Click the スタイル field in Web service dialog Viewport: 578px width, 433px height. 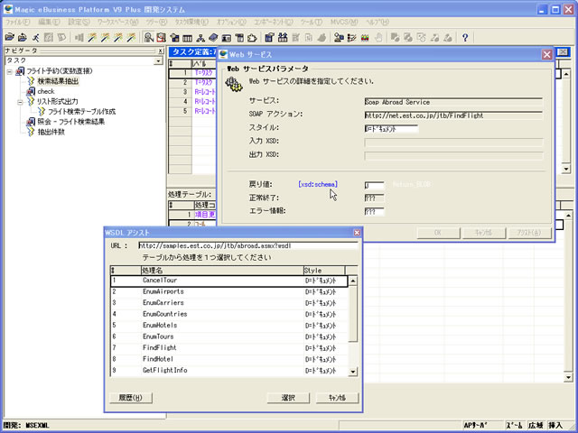[391, 129]
